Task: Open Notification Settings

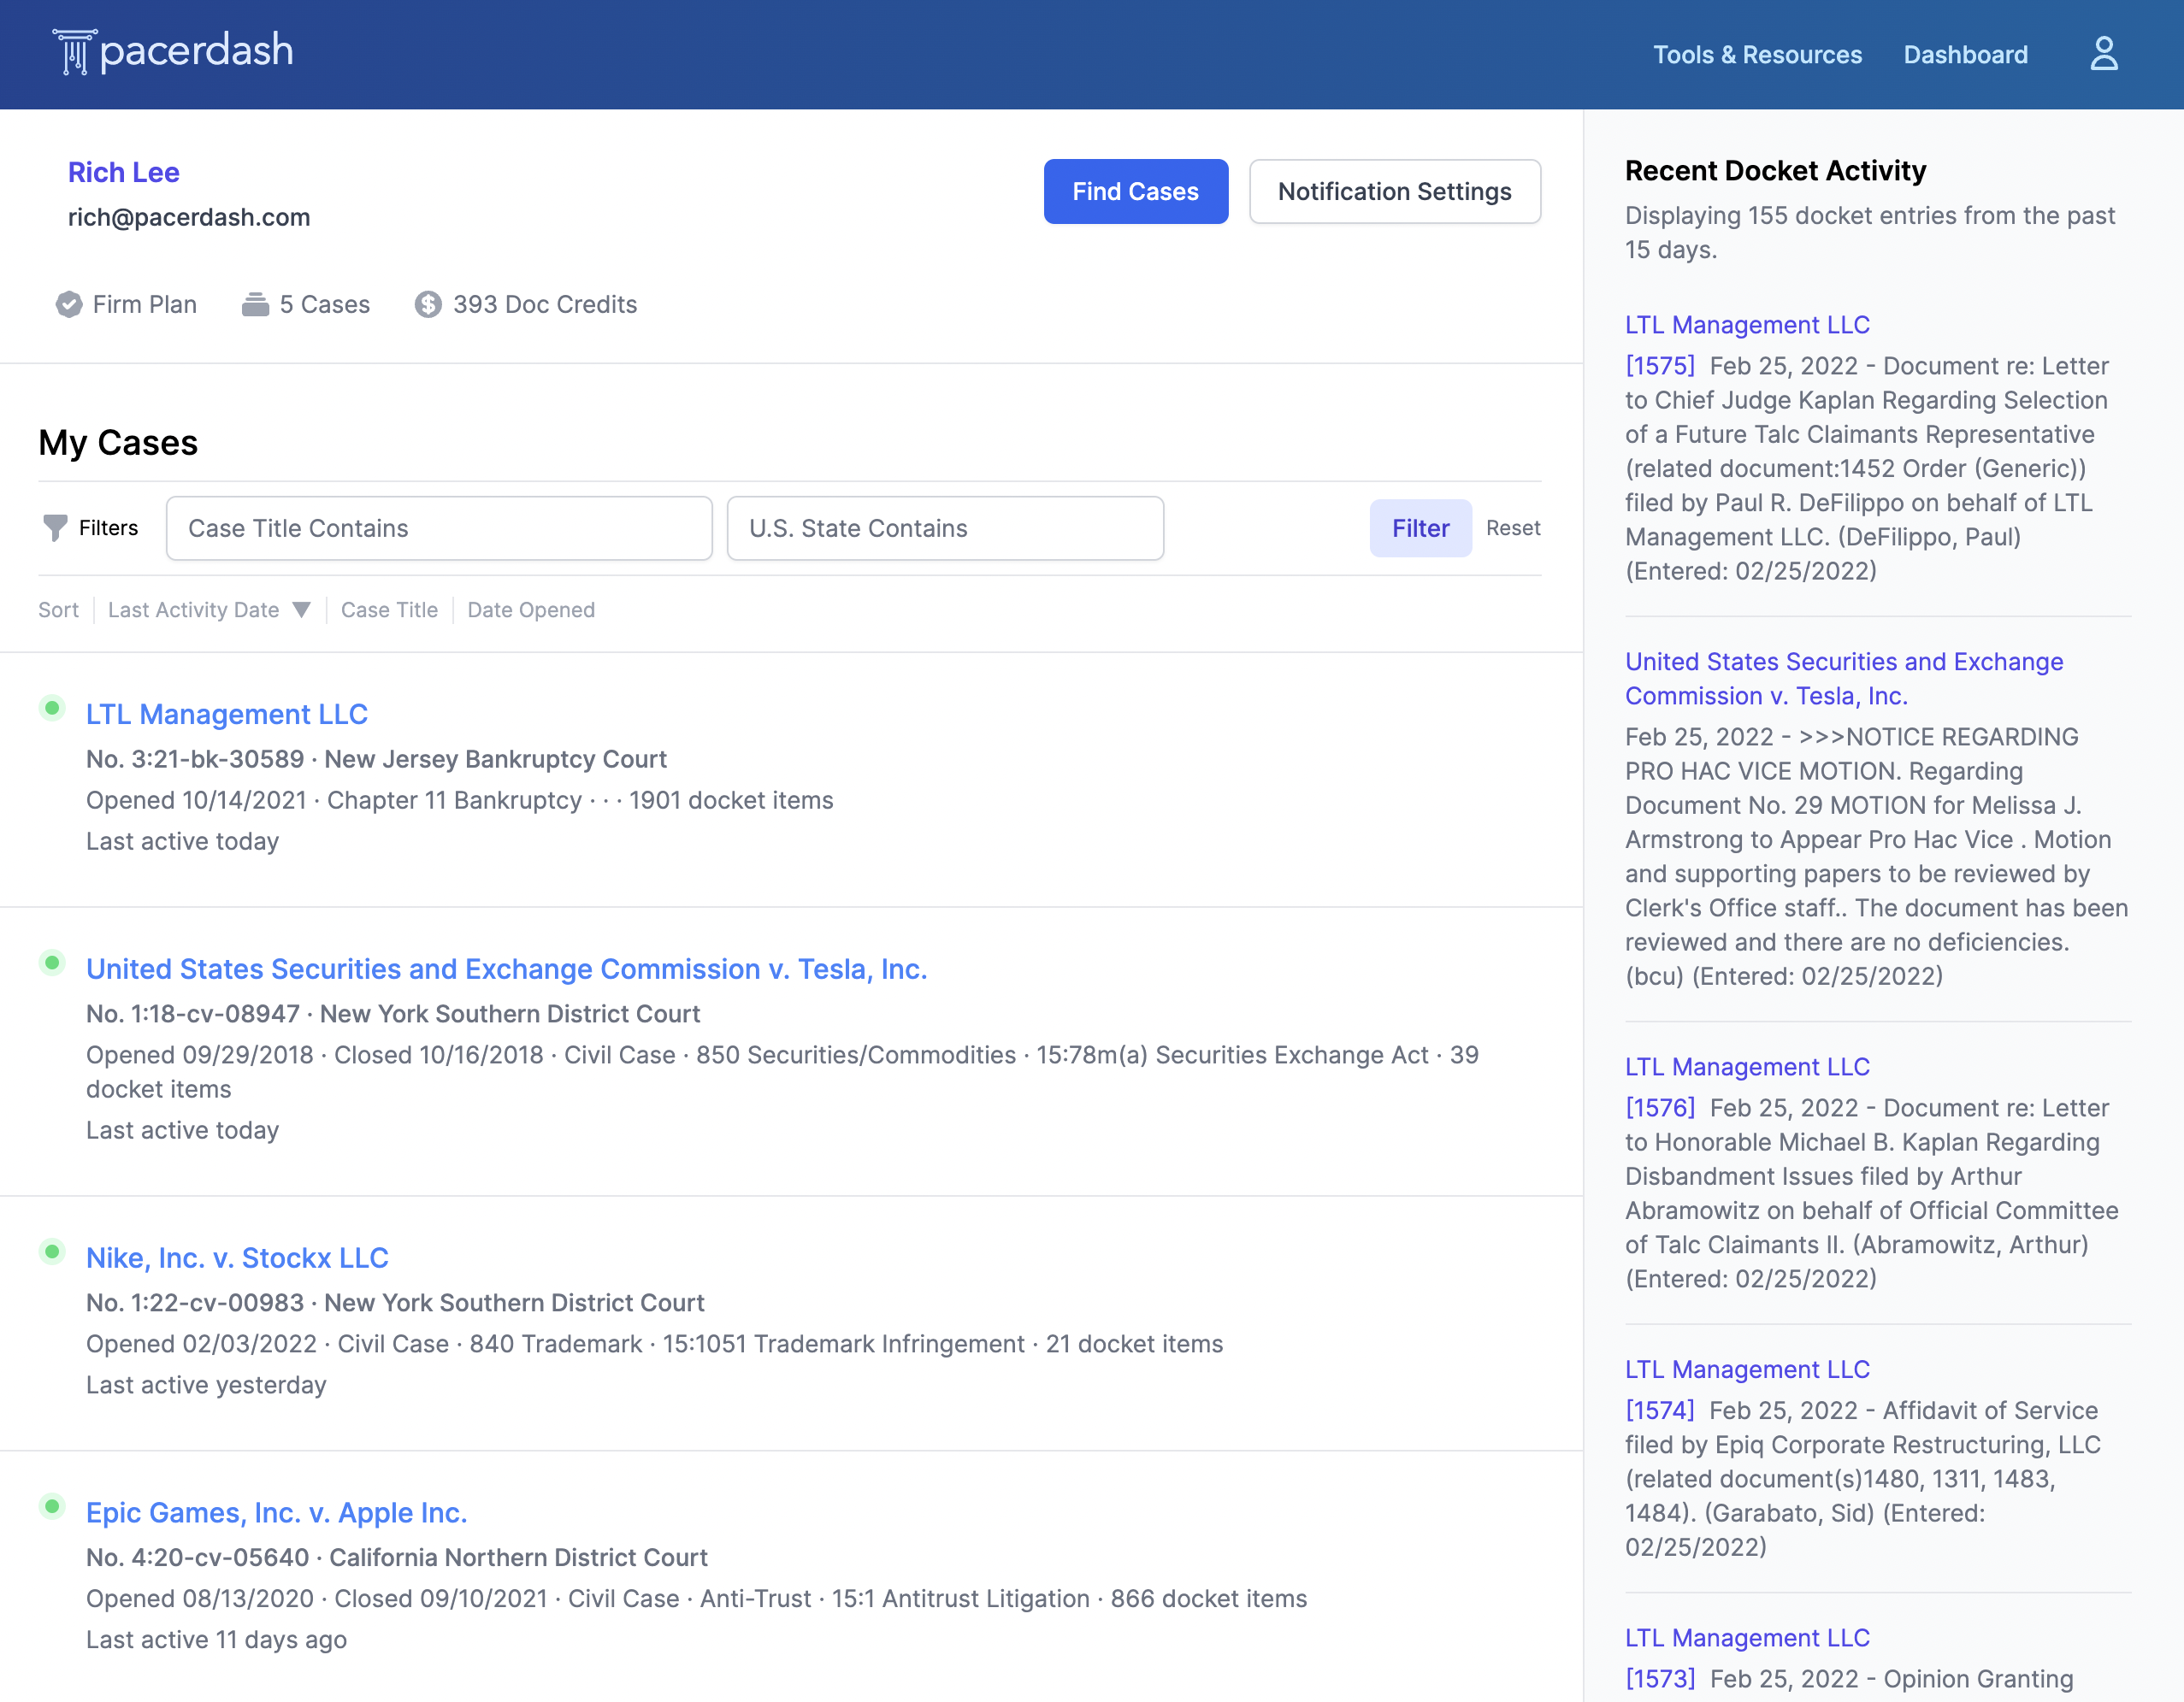Action: pyautogui.click(x=1395, y=191)
